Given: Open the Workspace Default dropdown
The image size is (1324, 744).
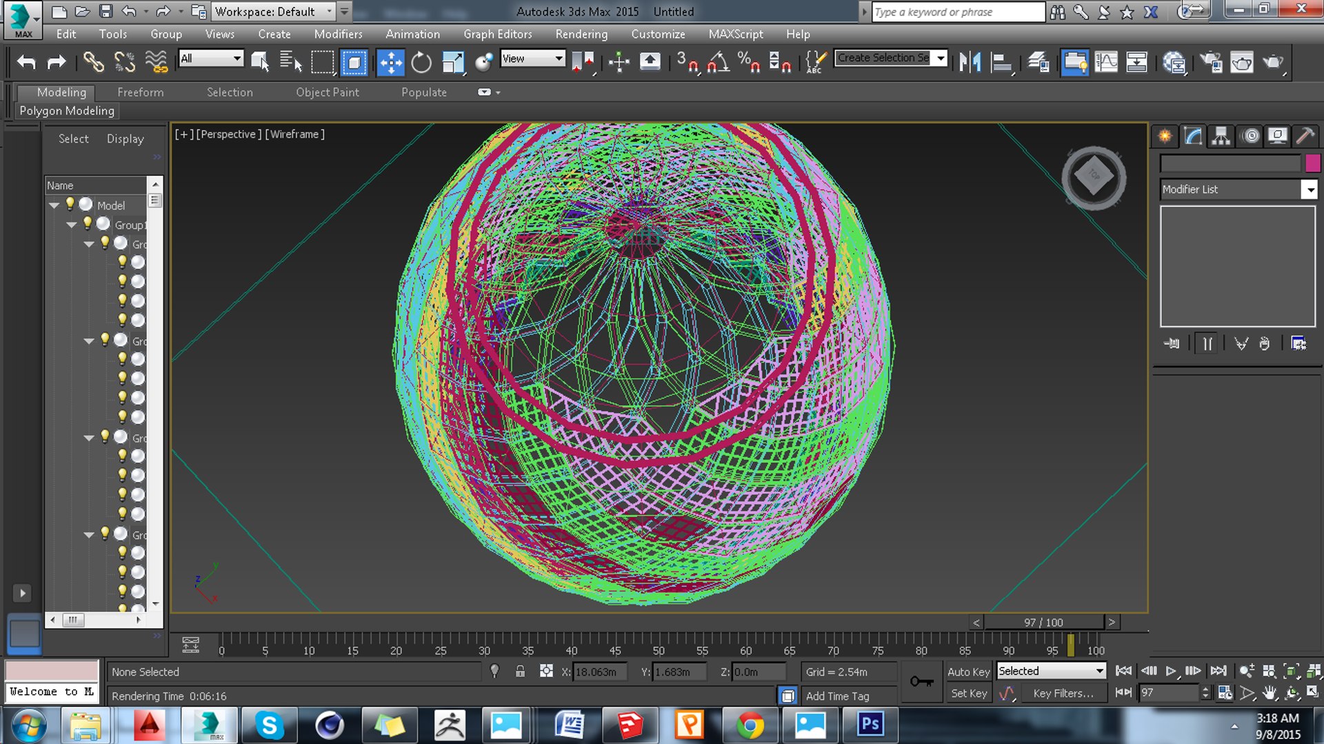Looking at the screenshot, I should pyautogui.click(x=273, y=12).
